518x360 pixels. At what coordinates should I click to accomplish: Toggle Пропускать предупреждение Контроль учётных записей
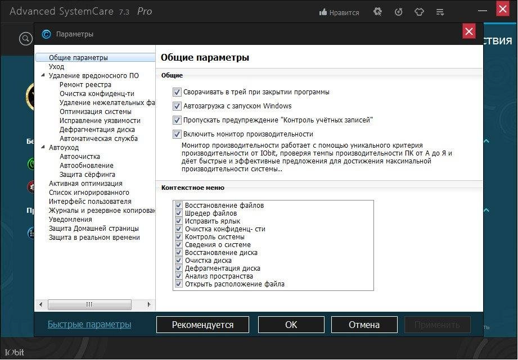[x=177, y=120]
